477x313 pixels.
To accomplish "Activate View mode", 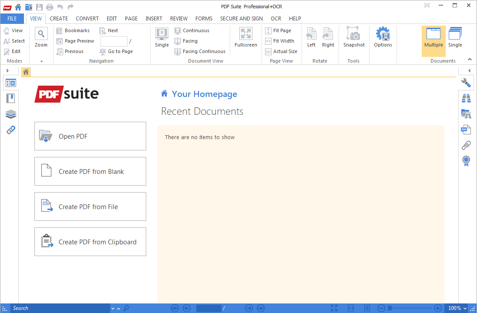I will pyautogui.click(x=13, y=30).
